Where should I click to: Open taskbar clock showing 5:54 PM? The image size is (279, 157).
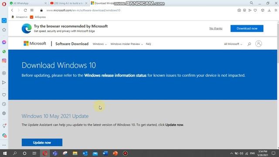coord(263,153)
